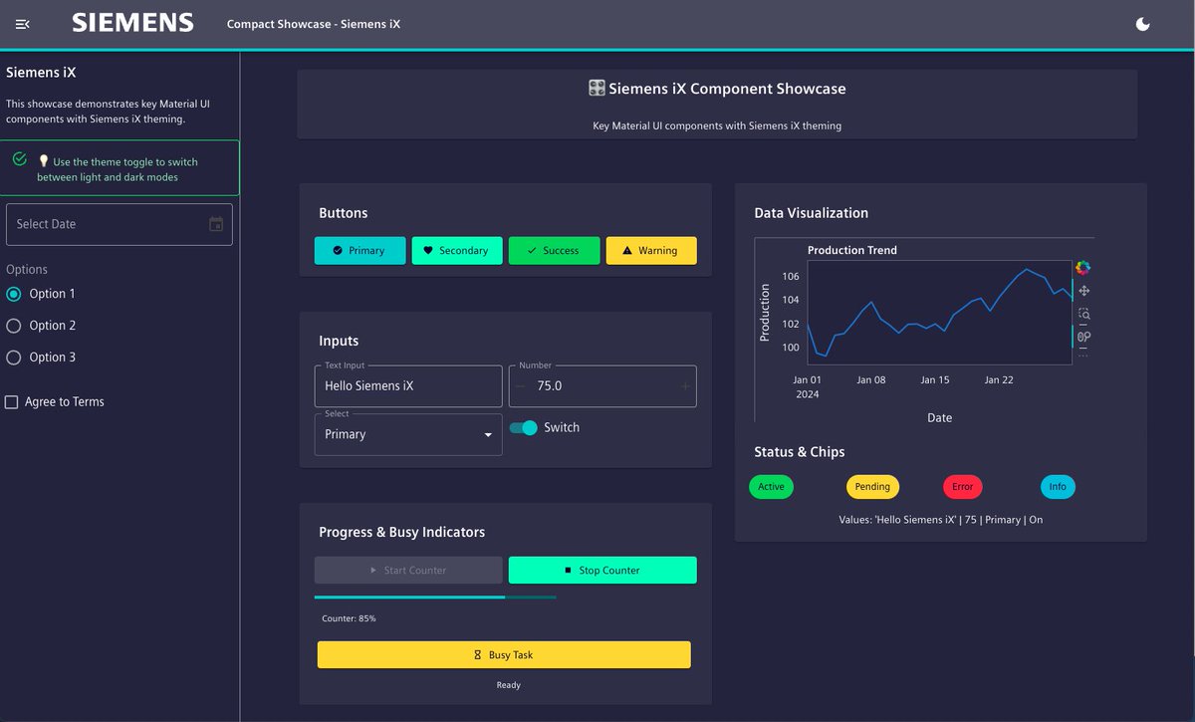Click the 'Inputs' section heading
Viewport: 1195px width, 722px height.
coord(339,341)
